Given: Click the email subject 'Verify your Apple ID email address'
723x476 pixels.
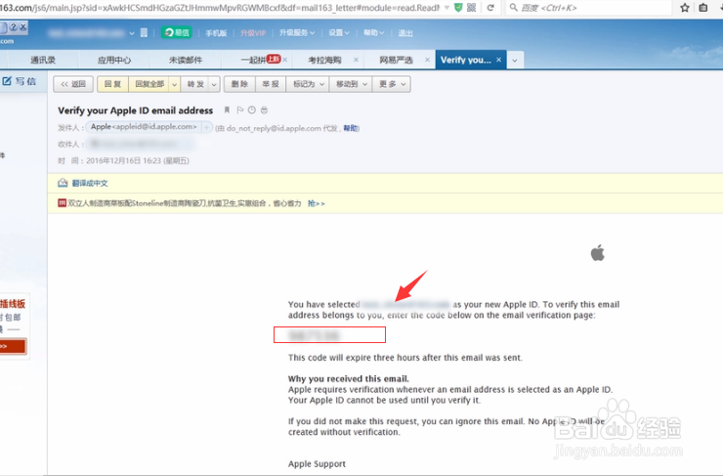Looking at the screenshot, I should (135, 110).
